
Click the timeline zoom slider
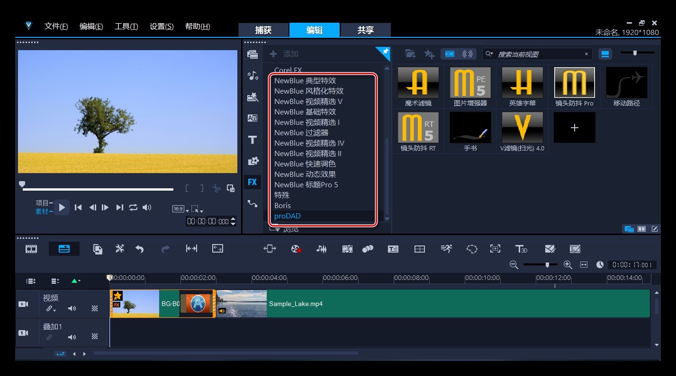pyautogui.click(x=547, y=265)
